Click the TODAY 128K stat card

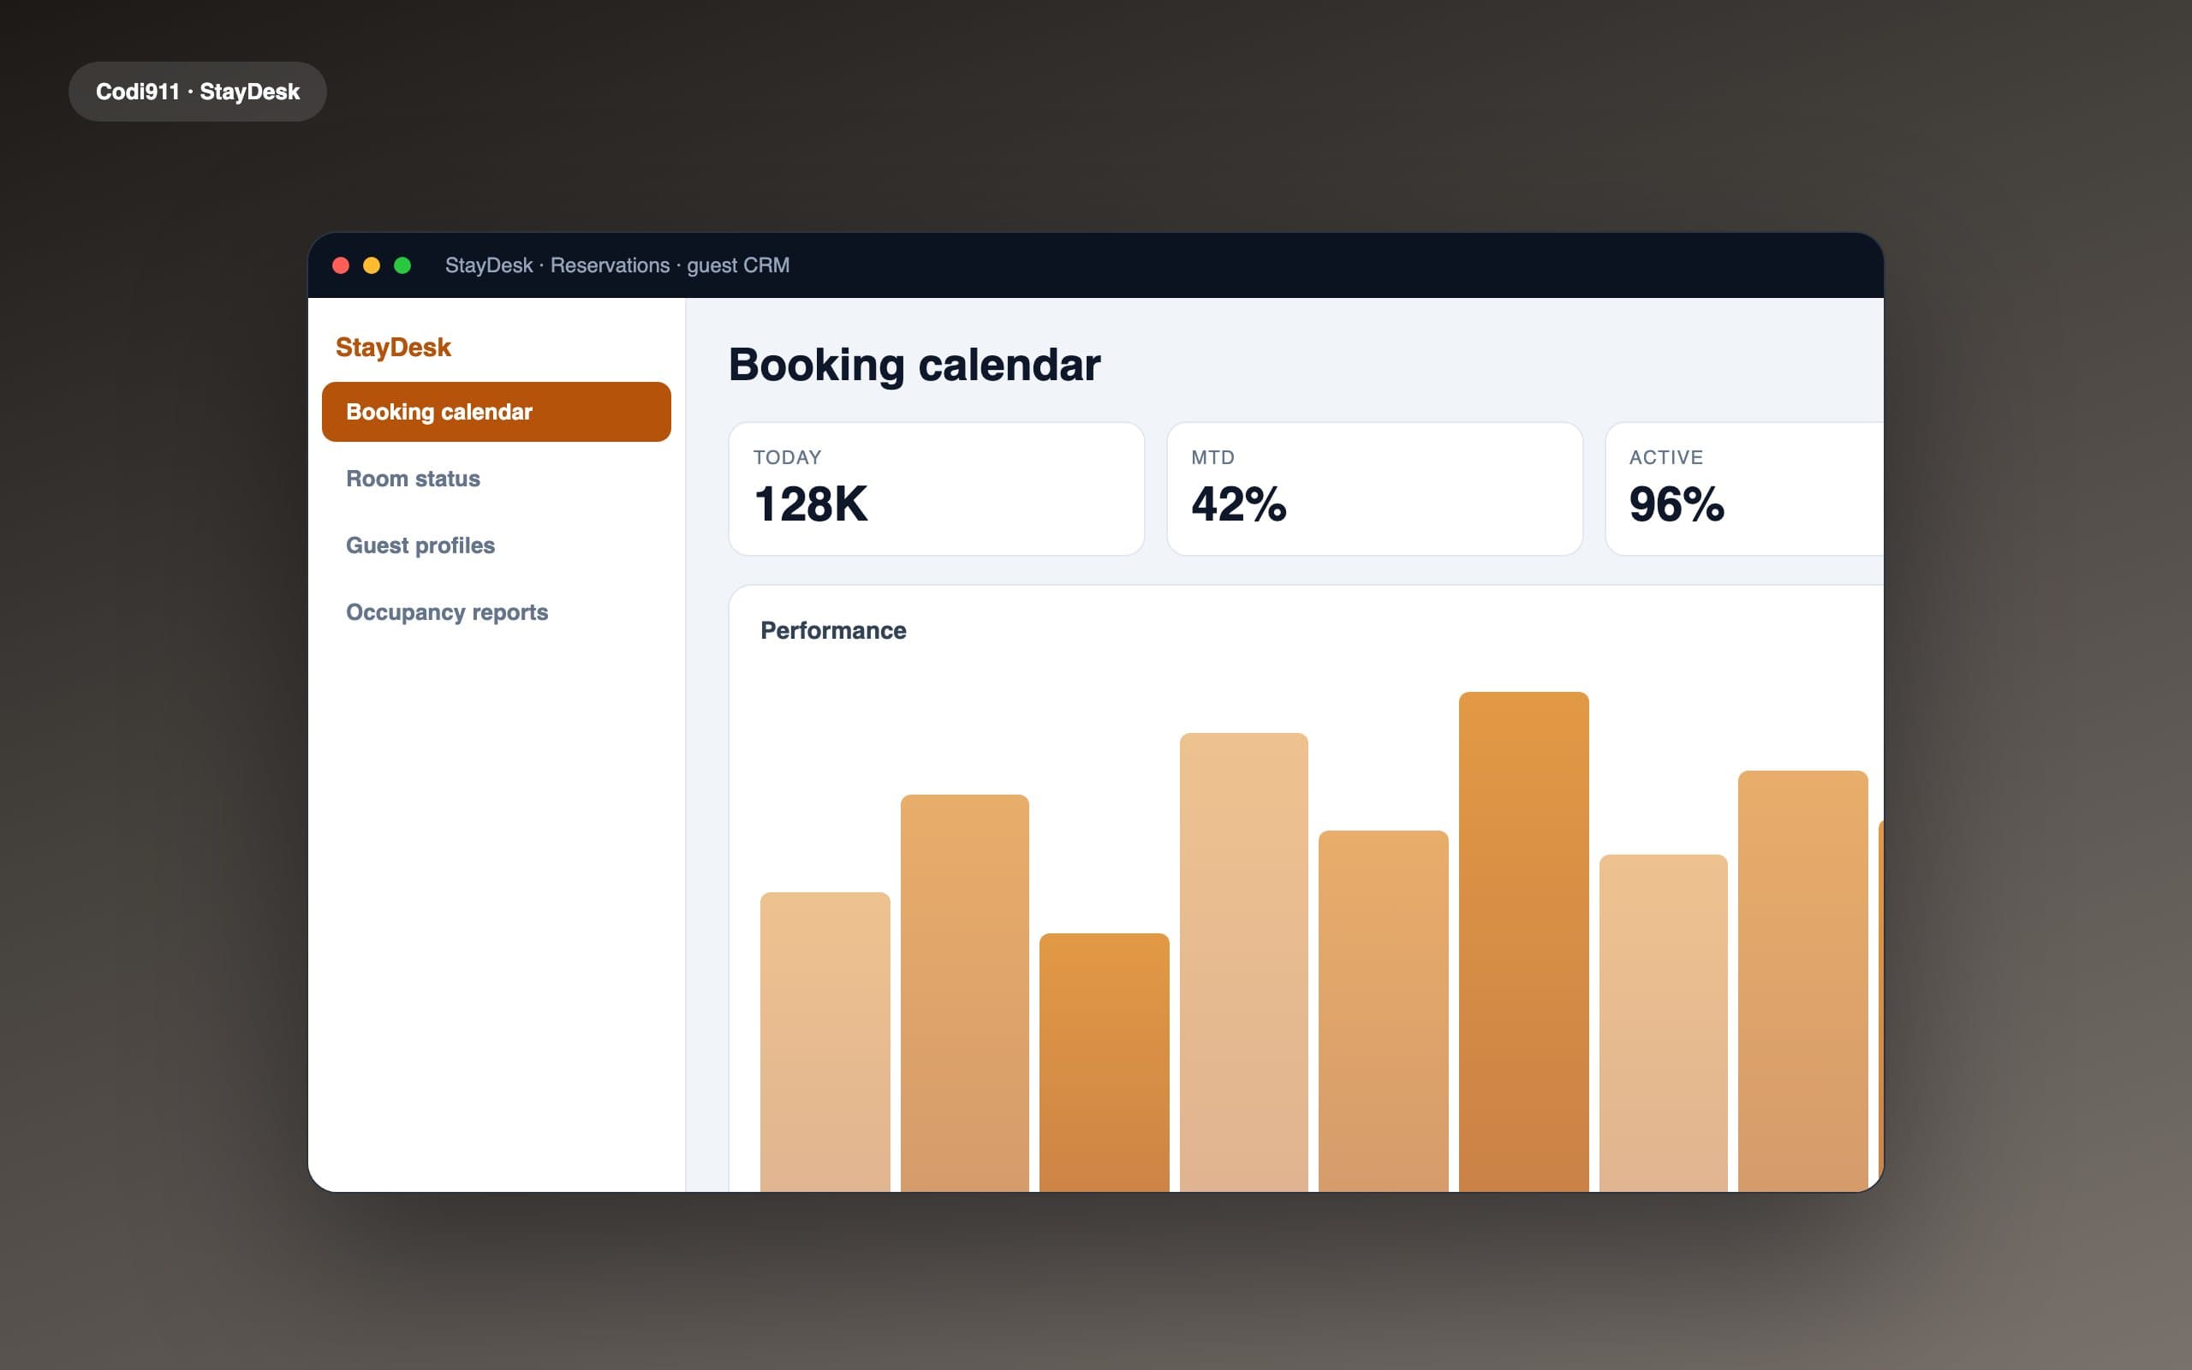[936, 488]
